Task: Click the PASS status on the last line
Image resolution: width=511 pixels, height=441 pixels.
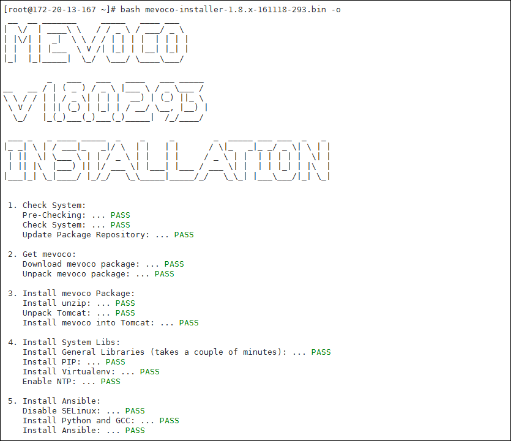Action: click(135, 430)
